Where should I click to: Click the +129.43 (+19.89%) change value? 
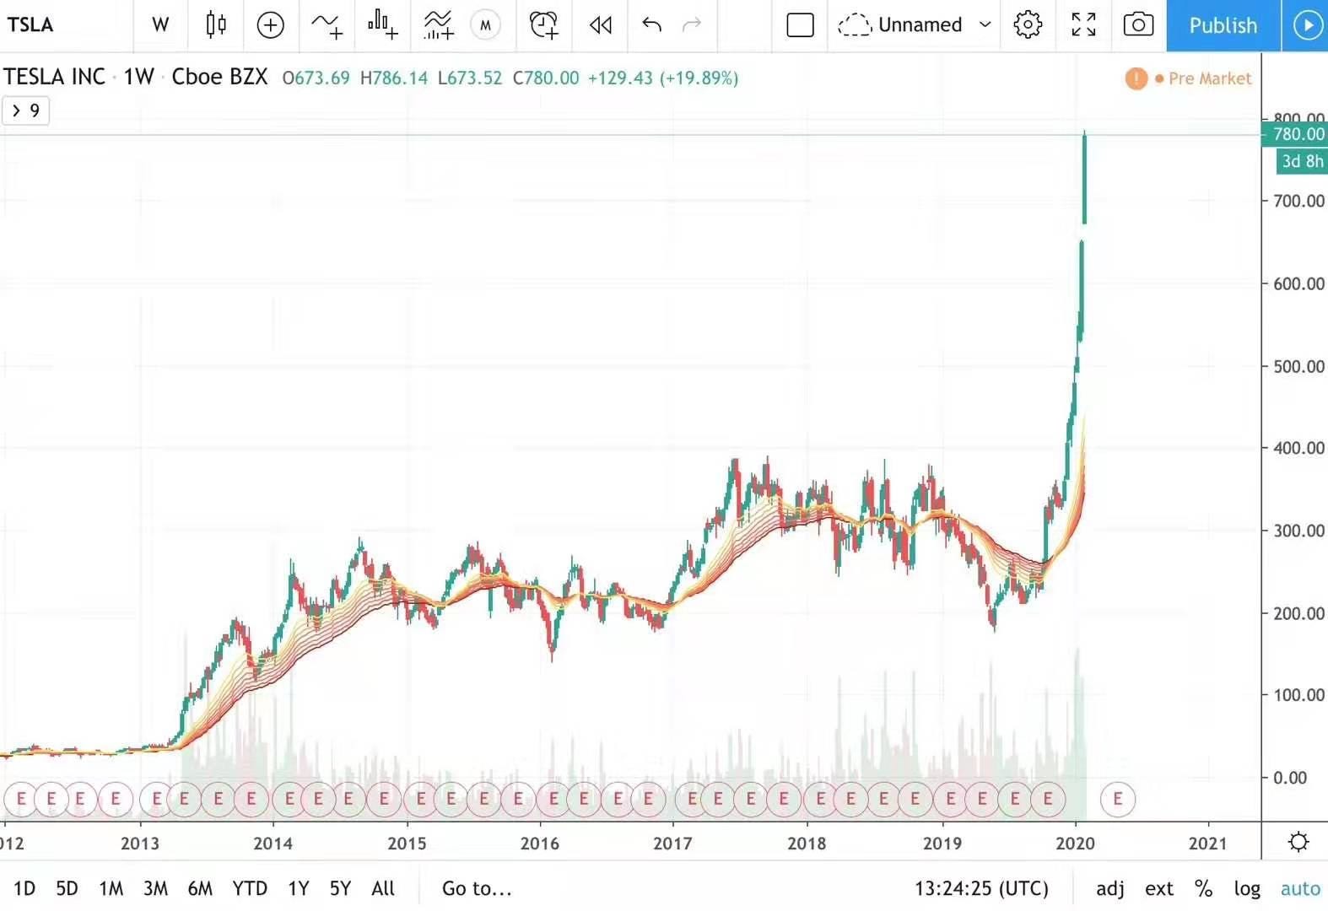pos(663,78)
